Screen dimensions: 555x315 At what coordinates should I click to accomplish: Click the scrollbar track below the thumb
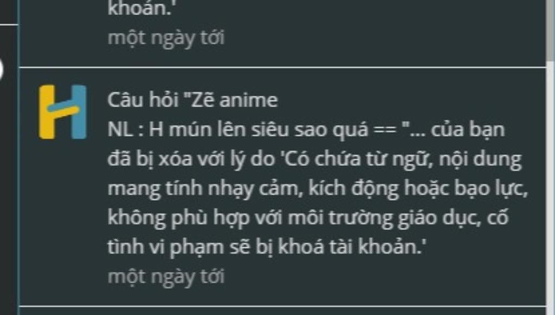coord(551,187)
